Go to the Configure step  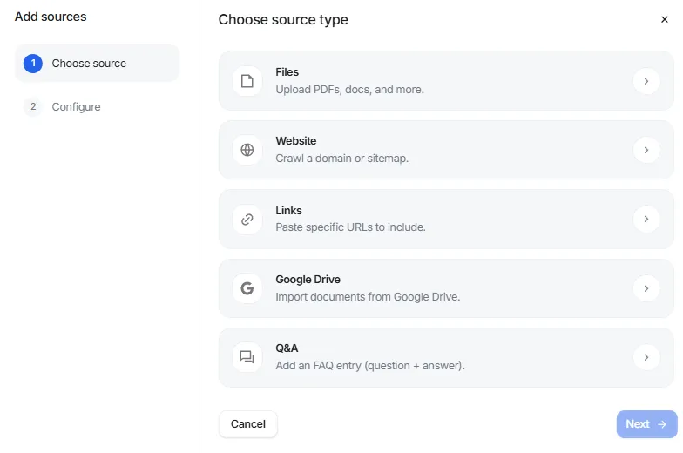tap(76, 107)
